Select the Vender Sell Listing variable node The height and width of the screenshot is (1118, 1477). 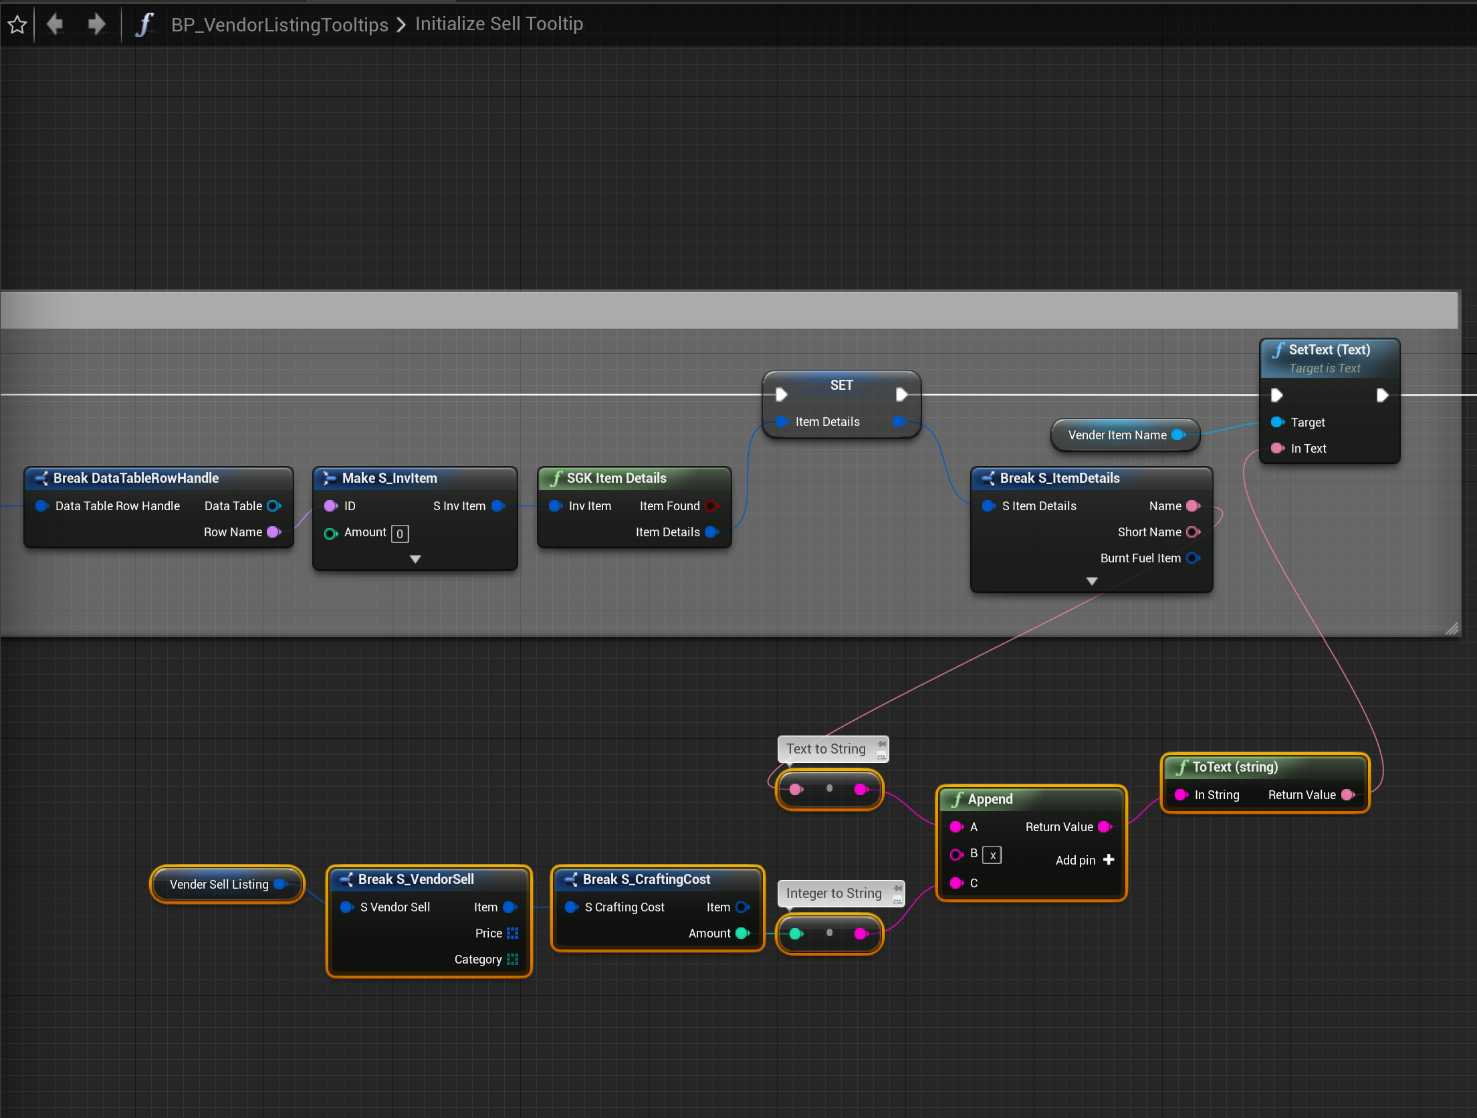[x=219, y=884]
